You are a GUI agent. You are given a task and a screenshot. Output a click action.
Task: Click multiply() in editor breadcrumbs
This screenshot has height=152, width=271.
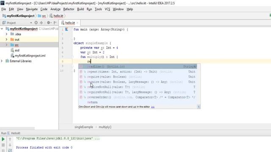[x=105, y=127]
